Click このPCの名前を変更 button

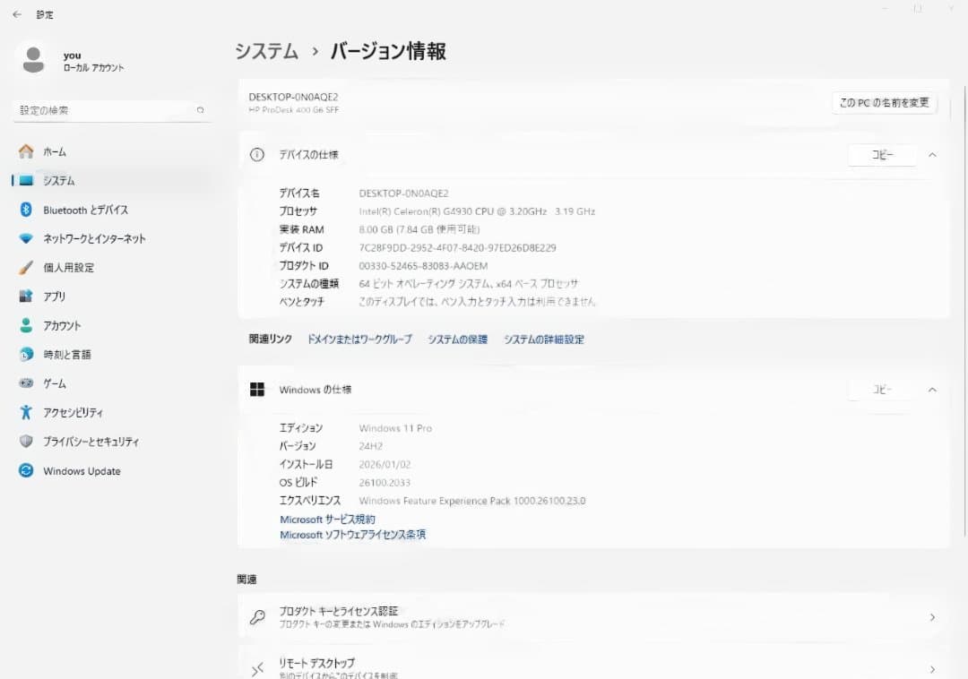point(884,103)
